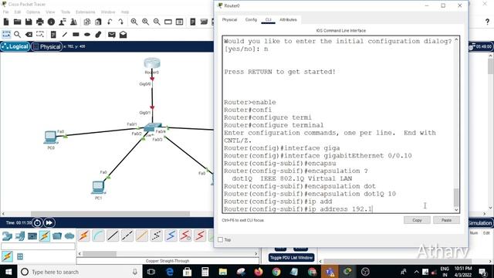Image resolution: width=494 pixels, height=278 pixels.
Task: Choose the Network Devices category
Action: pos(7,236)
